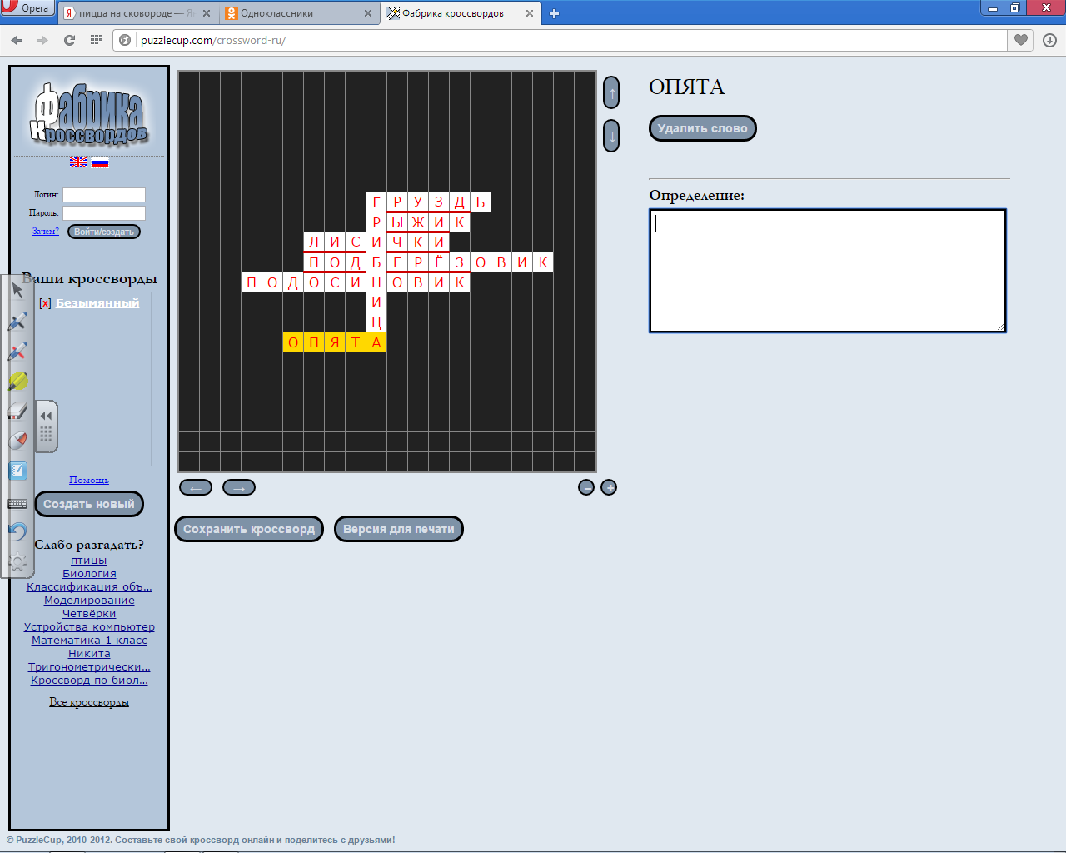Screen dimensions: 1066x853
Task: Click the Фабрика кроссвордов logo
Action: 89,114
